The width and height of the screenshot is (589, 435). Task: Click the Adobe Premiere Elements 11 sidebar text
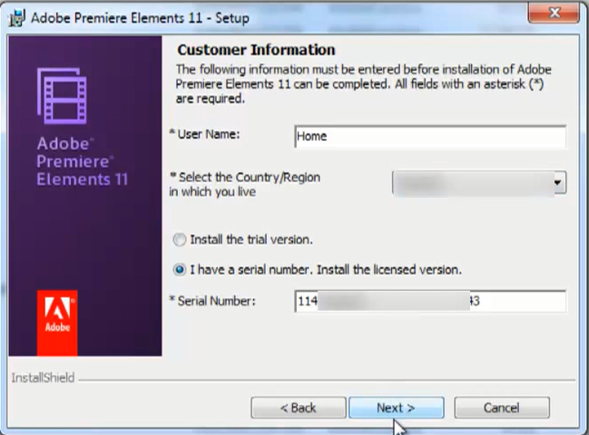tap(83, 162)
